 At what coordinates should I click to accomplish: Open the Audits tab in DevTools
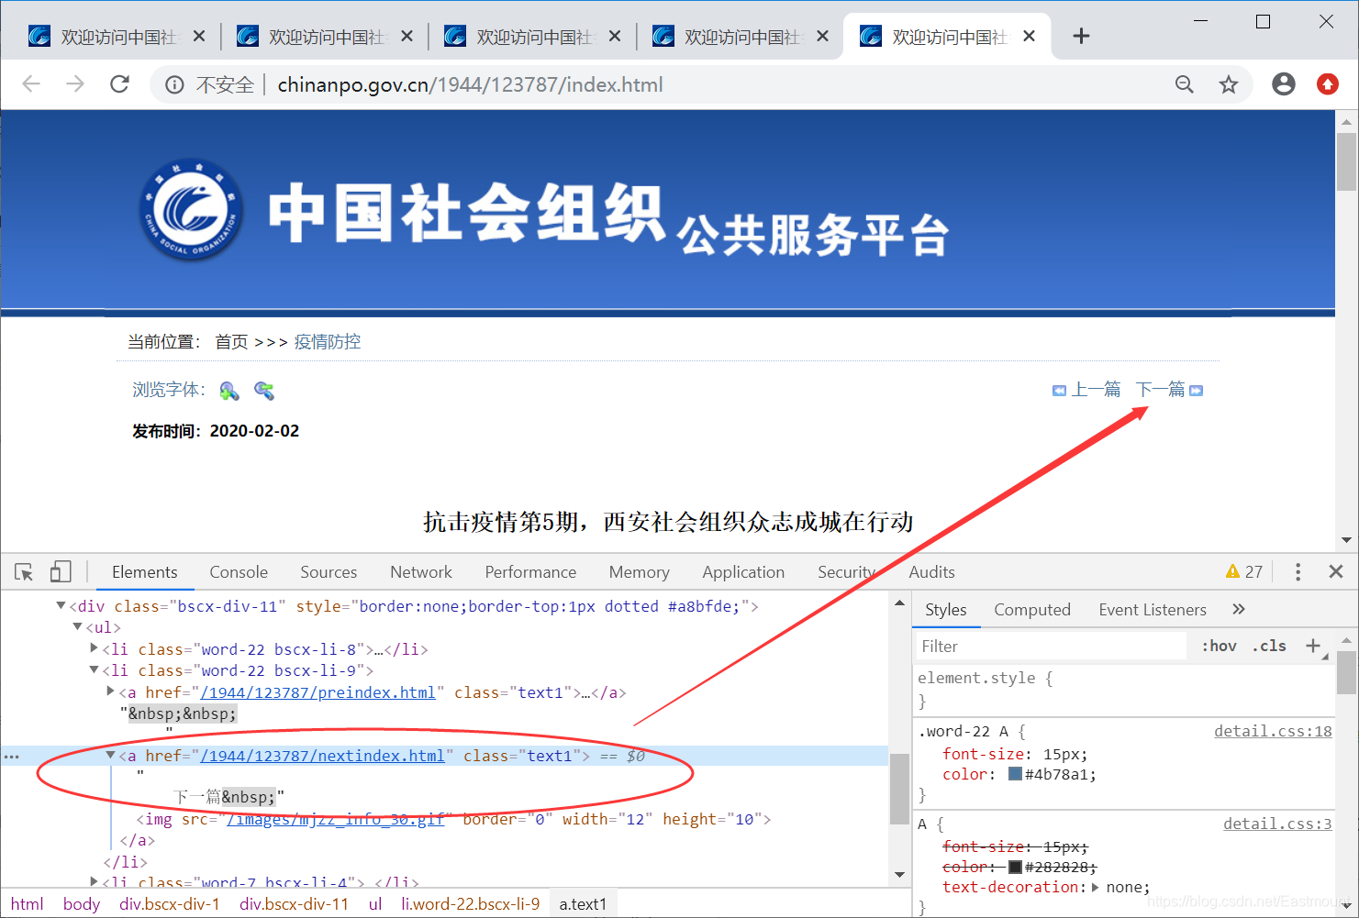931,572
